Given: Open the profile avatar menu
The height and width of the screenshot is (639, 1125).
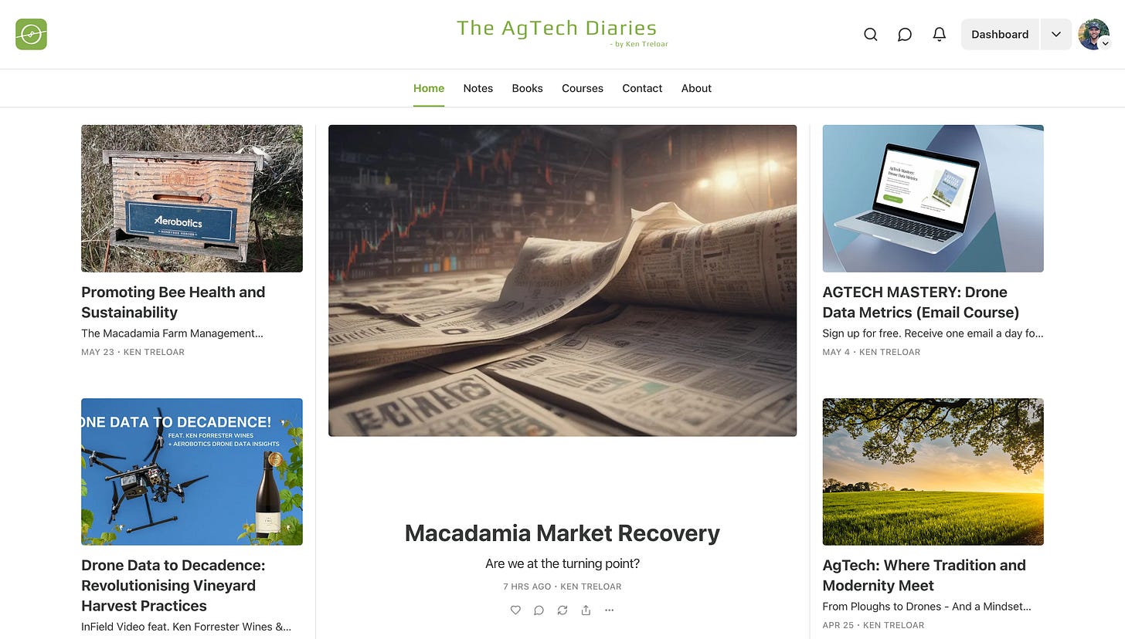Looking at the screenshot, I should [1093, 35].
